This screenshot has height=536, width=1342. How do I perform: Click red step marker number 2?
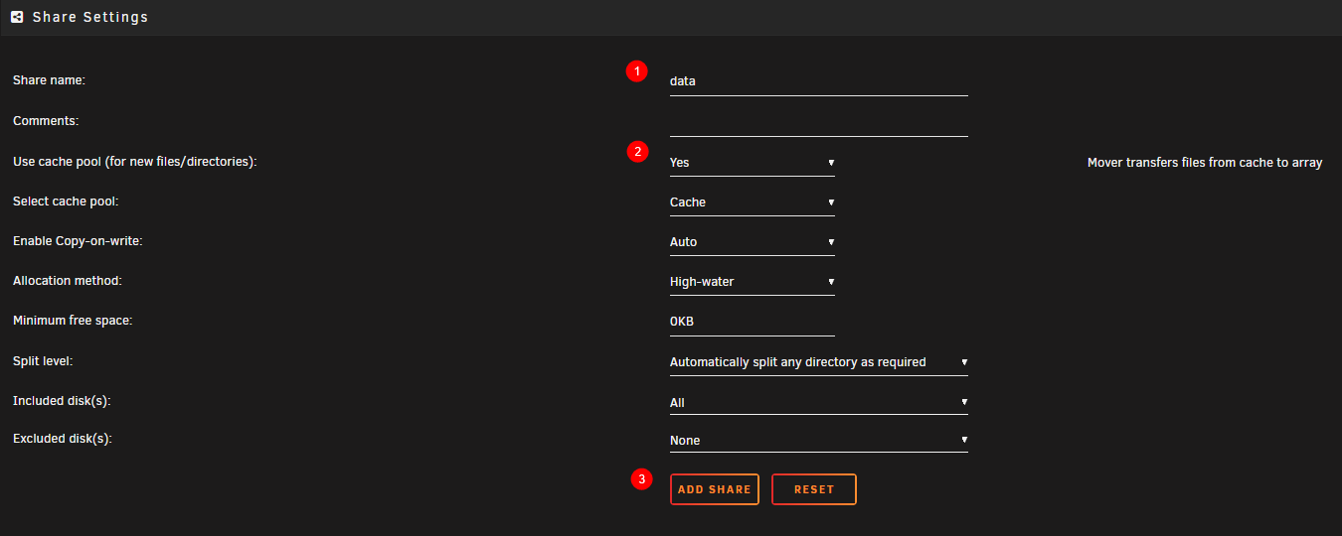[x=636, y=152]
